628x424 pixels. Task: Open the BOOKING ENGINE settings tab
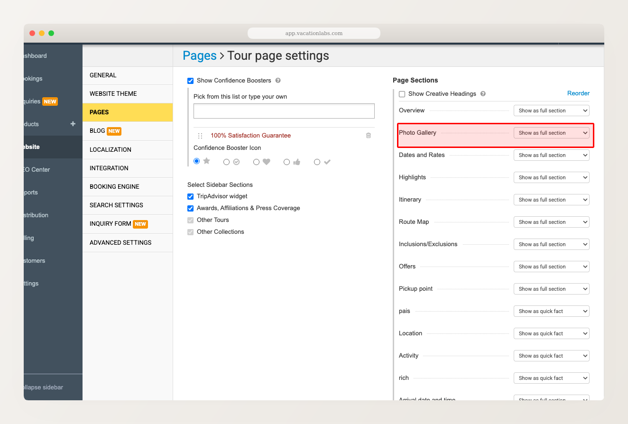coord(113,186)
